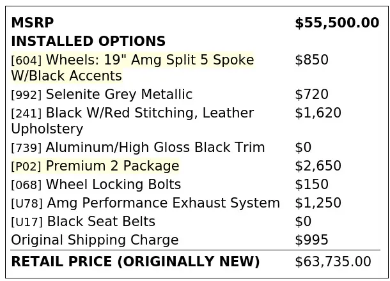Click the $150 locking bolts price
The width and height of the screenshot is (390, 281).
pyautogui.click(x=311, y=185)
